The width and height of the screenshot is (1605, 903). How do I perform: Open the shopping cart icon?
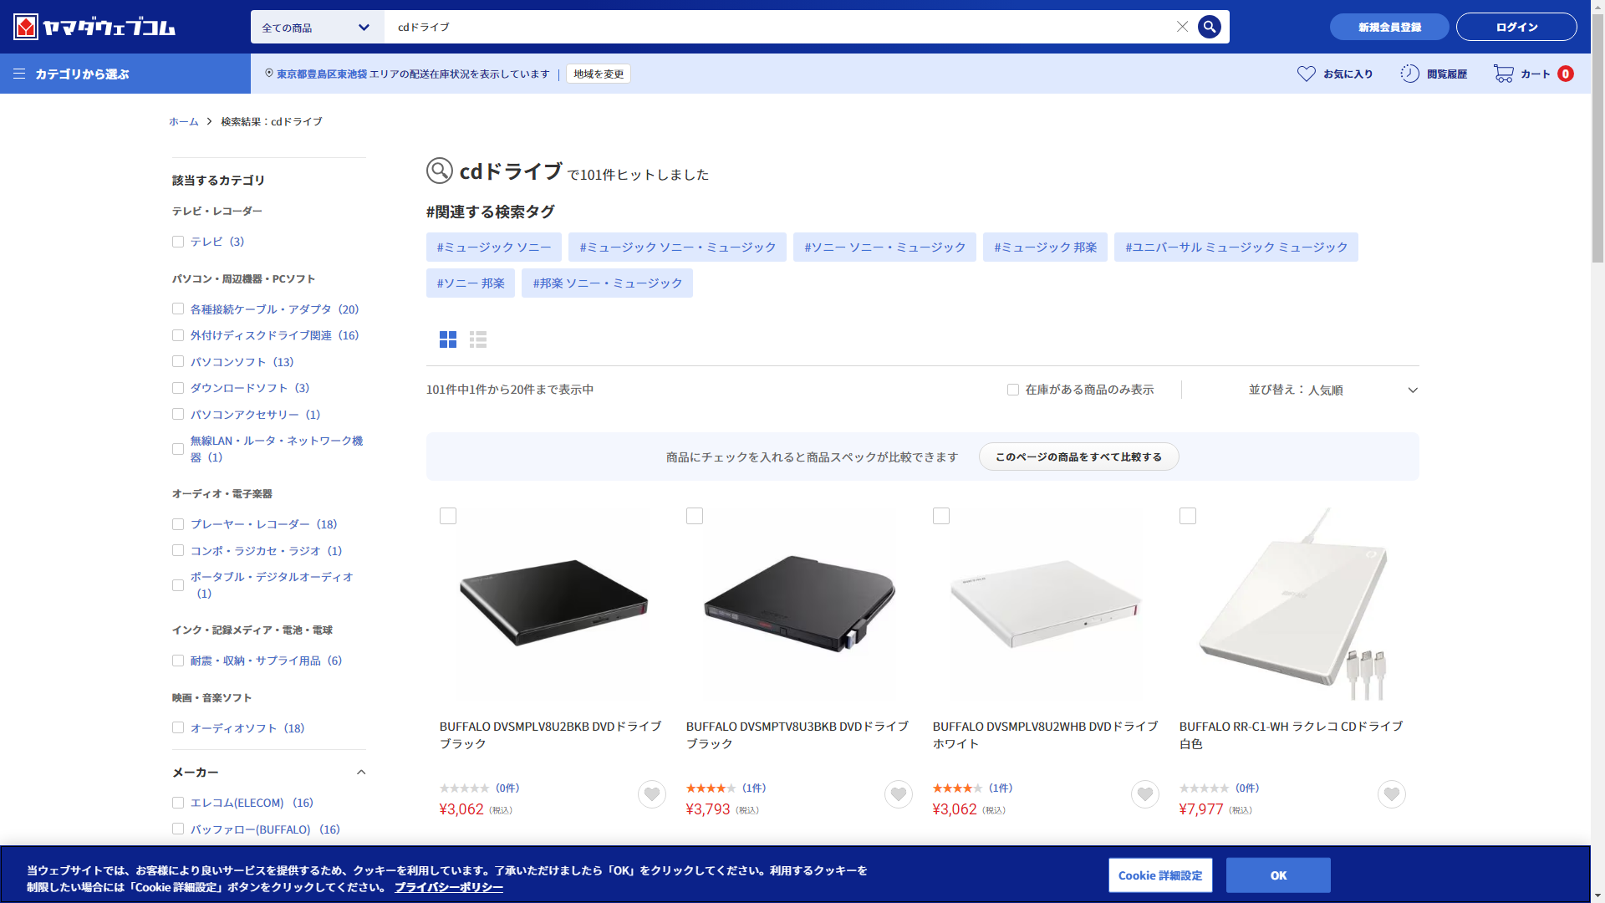pos(1503,74)
